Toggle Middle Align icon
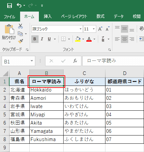The image size is (144, 152). pyautogui.click(x=125, y=29)
